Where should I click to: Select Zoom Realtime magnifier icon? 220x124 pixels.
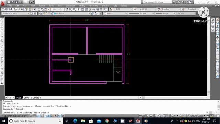point(70,9)
